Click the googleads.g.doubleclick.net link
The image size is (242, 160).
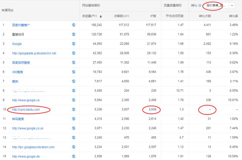[34, 53]
